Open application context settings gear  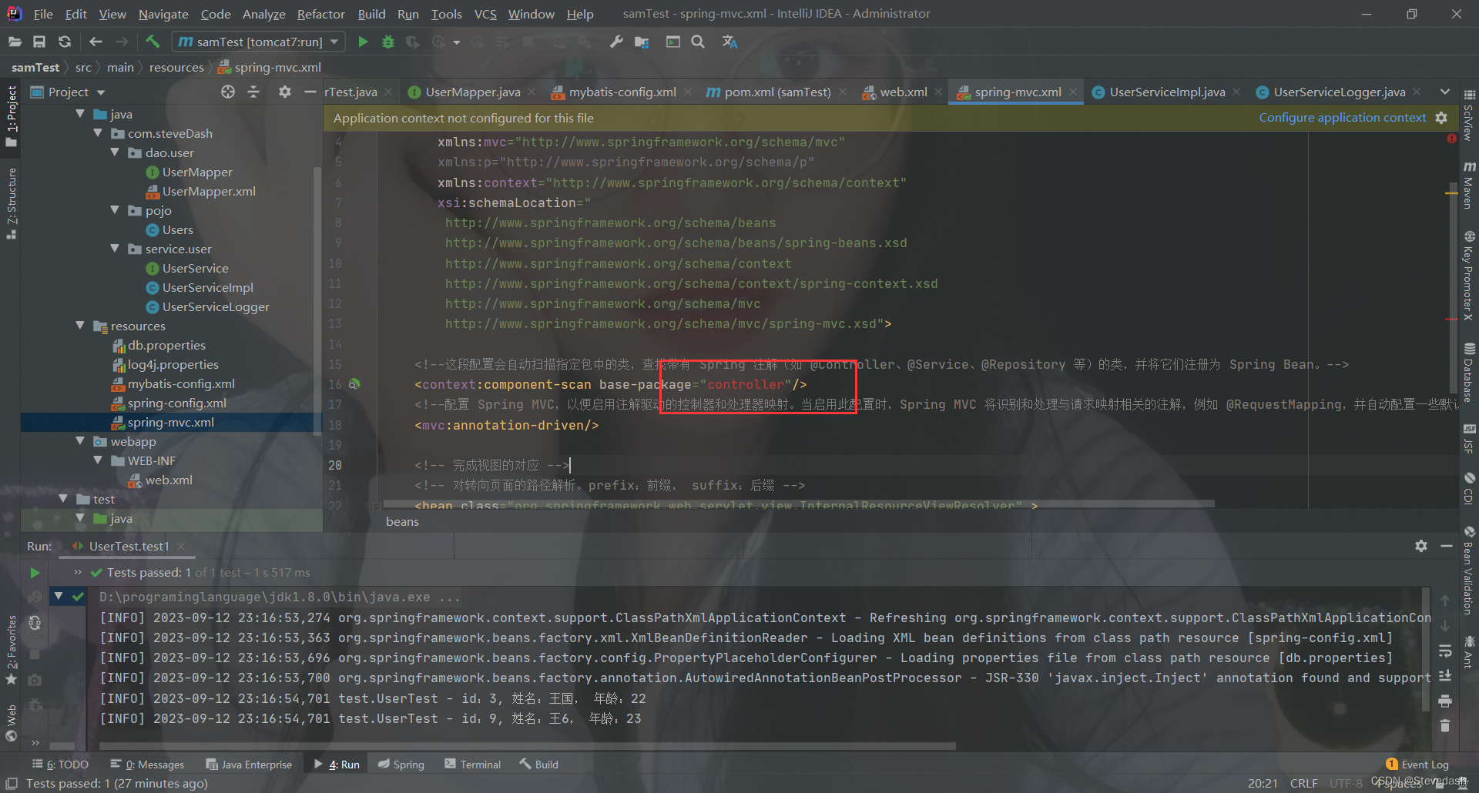tap(1441, 118)
